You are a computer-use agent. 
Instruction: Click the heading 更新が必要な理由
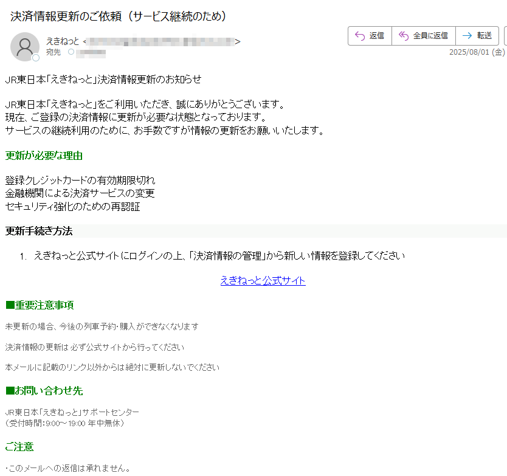pyautogui.click(x=44, y=156)
